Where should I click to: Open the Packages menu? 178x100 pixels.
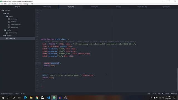click(26, 4)
